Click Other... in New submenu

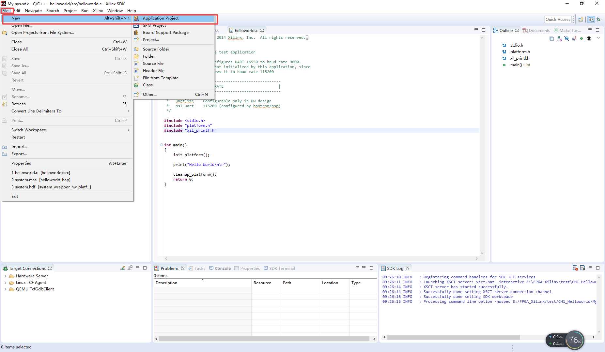click(x=173, y=95)
